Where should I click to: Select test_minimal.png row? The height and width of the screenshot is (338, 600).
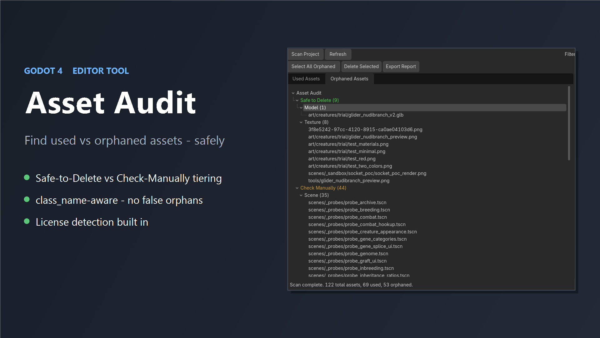(347, 151)
